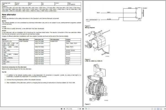Click 'Electrical connection for the alternator' heading
This screenshot has width=166, height=110.
pyautogui.click(x=14, y=67)
